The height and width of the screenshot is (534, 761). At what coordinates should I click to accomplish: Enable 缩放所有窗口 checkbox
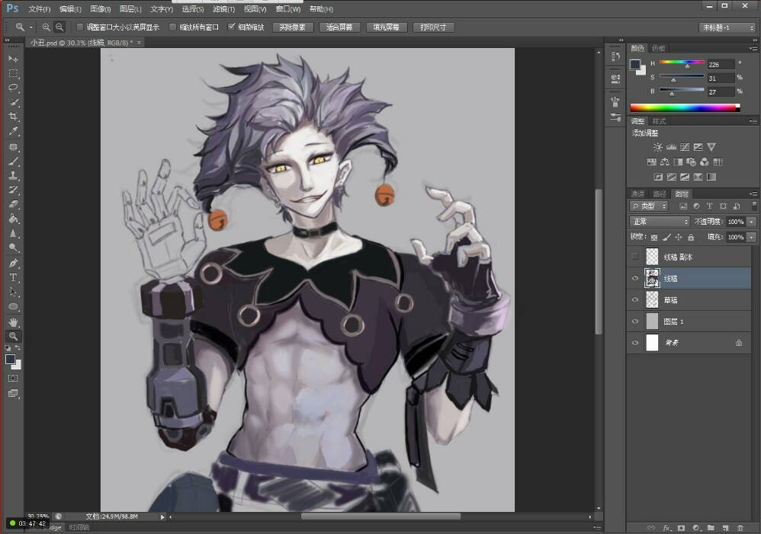point(172,27)
